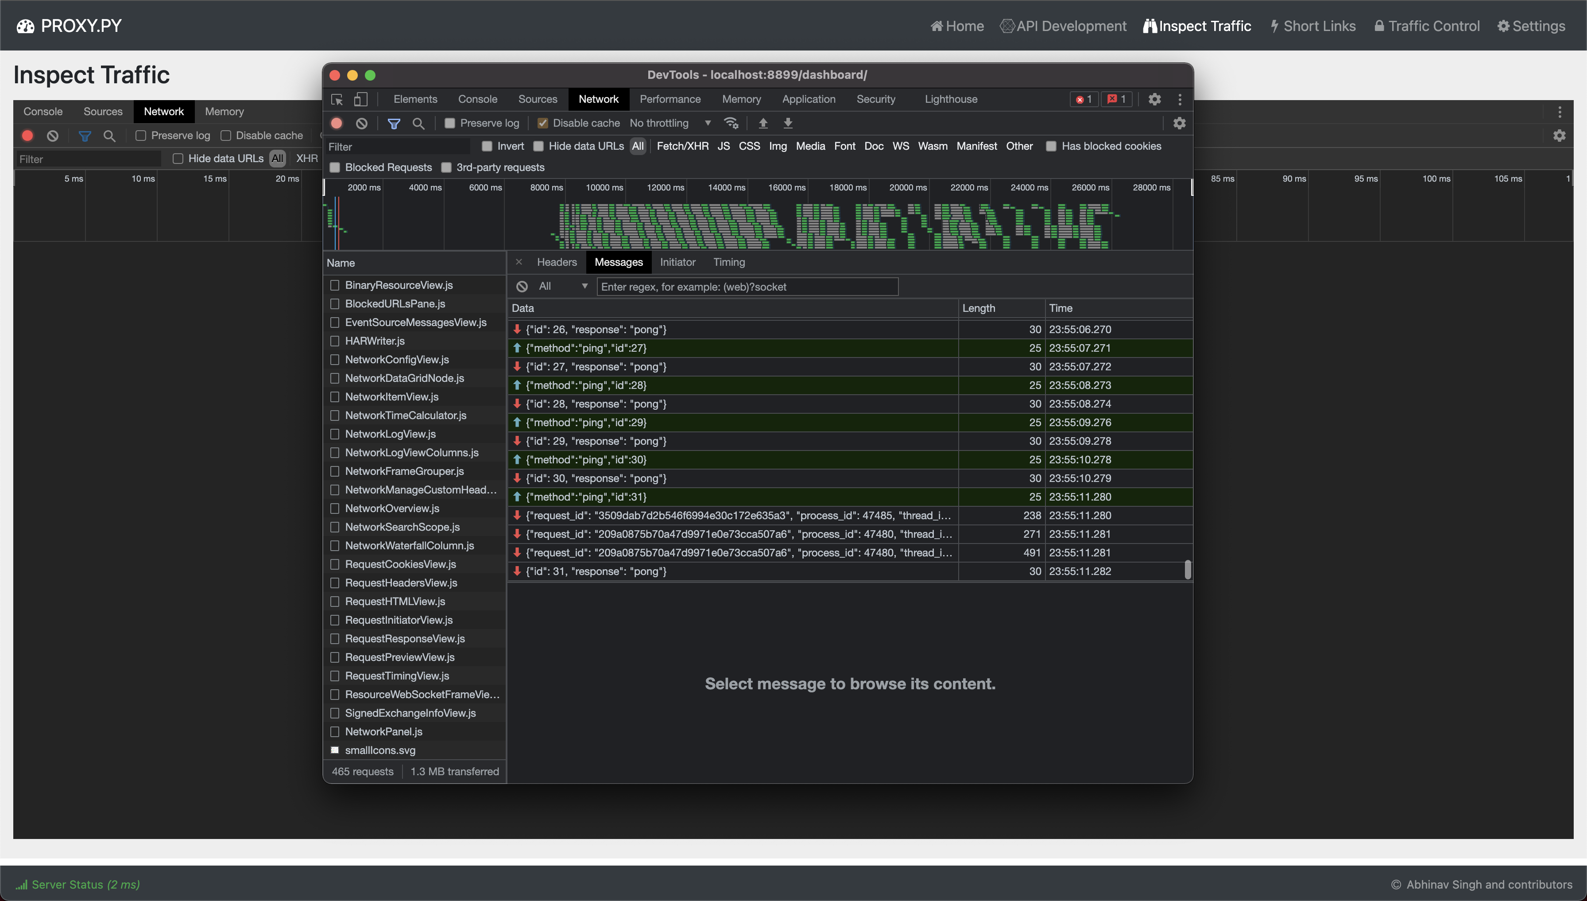This screenshot has width=1587, height=901.
Task: Open network conditions via the wifi gear icon
Action: (x=732, y=123)
